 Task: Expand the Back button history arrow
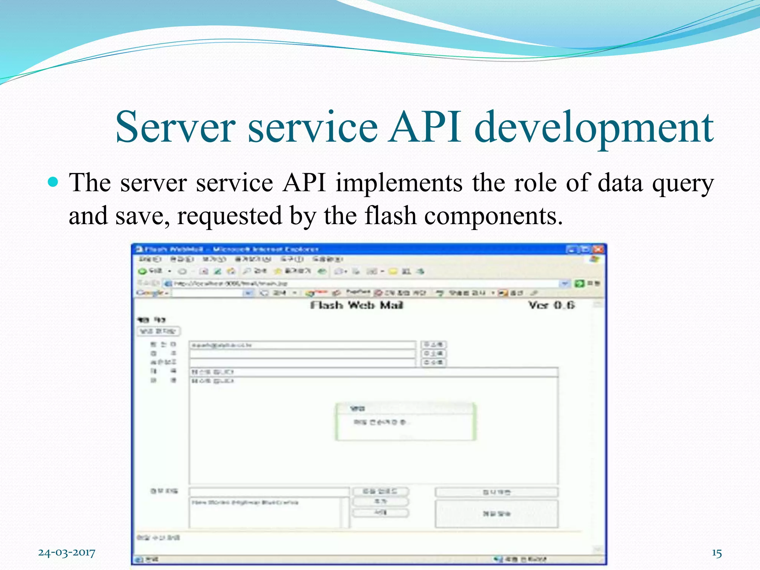pyautogui.click(x=170, y=271)
